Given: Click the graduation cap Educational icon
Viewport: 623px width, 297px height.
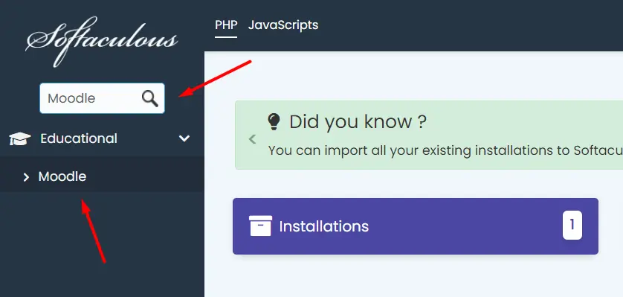Looking at the screenshot, I should (x=20, y=138).
